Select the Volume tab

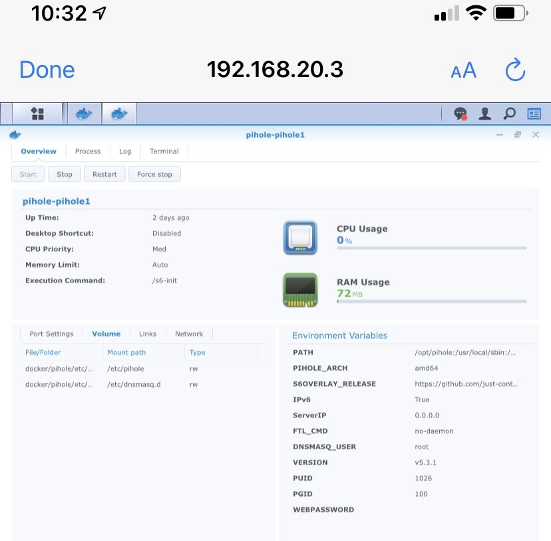pyautogui.click(x=106, y=334)
